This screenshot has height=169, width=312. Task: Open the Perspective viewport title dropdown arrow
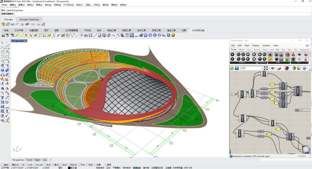coord(27,41)
